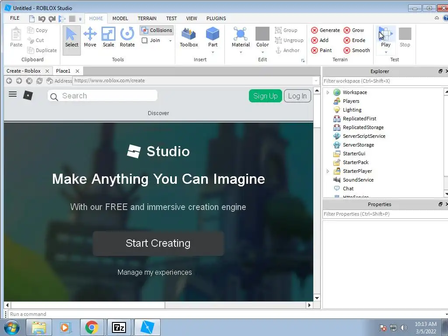Switch to the TEST ribbon tab
Screen dimensions: 448x336
click(171, 18)
